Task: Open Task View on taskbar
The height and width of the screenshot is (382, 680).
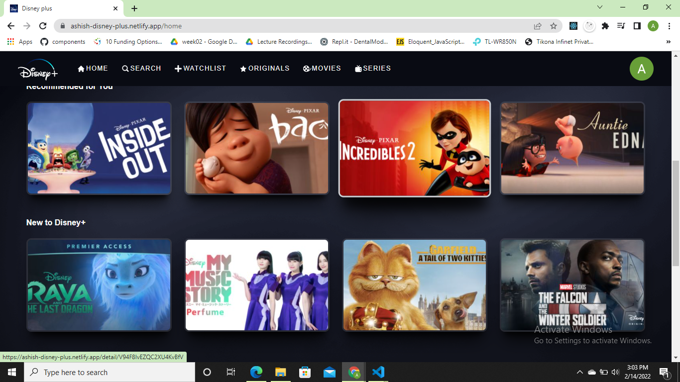Action: tap(231, 372)
